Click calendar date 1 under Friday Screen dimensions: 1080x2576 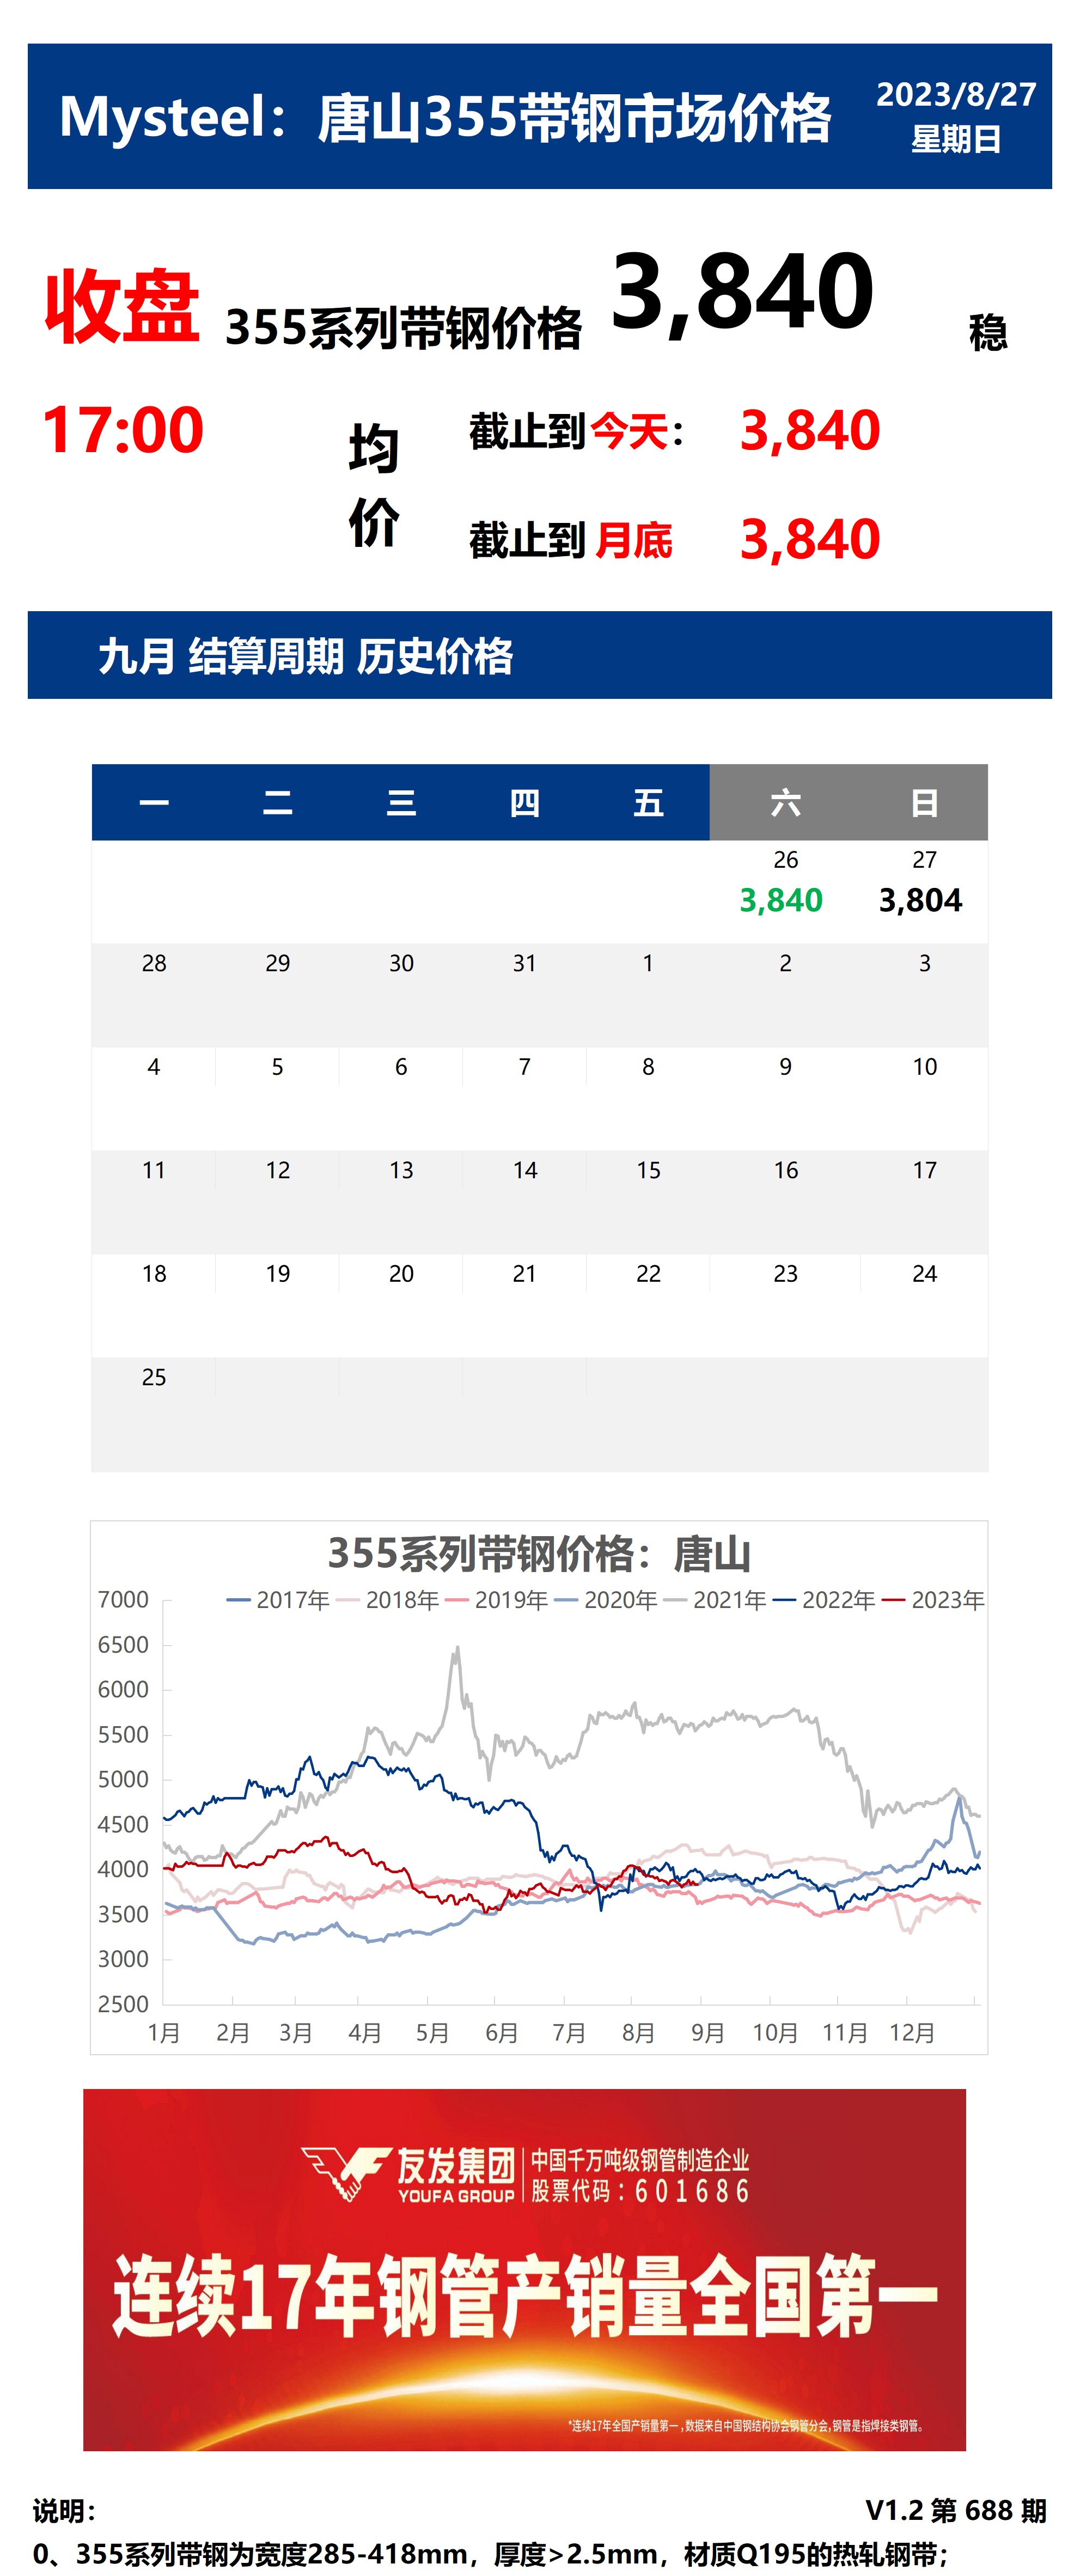648,963
